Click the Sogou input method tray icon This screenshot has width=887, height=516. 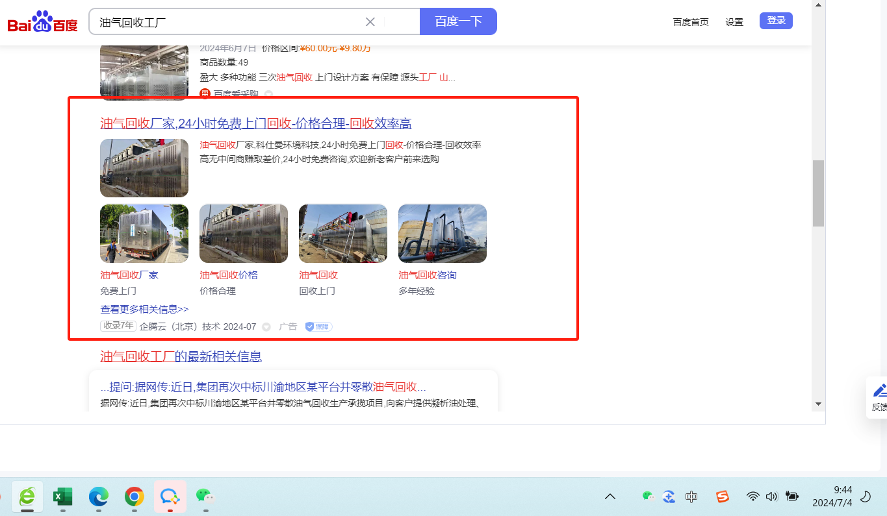[x=723, y=497]
